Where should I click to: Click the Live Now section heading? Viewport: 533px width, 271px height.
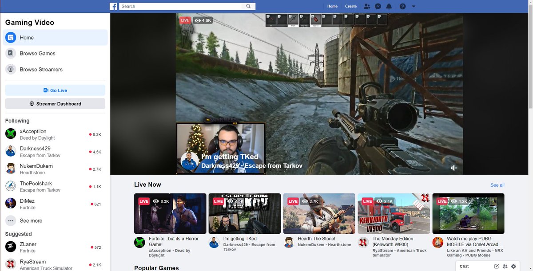147,185
